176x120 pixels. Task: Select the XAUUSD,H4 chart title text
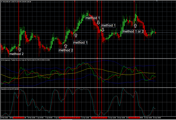click(7, 2)
